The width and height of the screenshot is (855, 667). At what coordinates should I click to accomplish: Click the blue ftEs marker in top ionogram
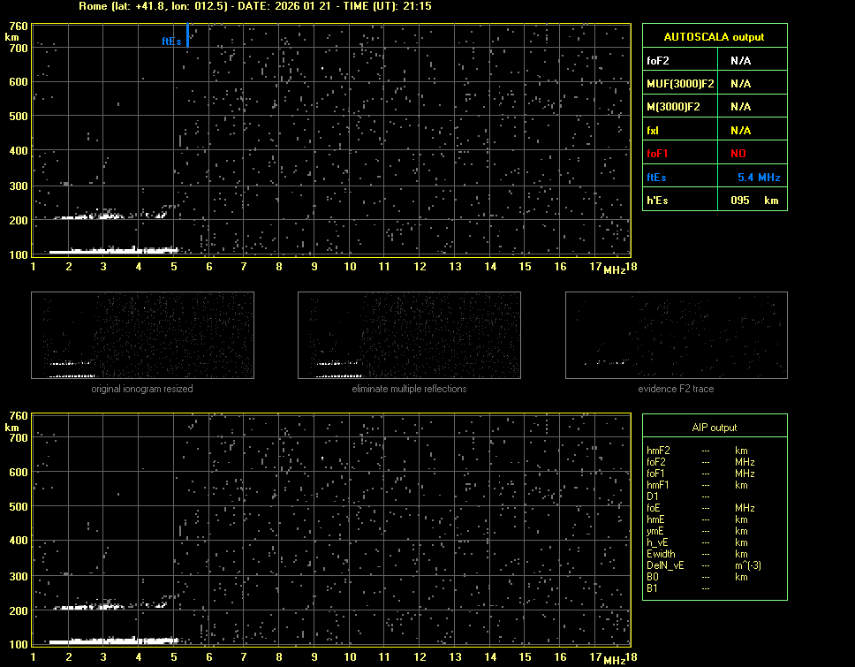point(187,35)
